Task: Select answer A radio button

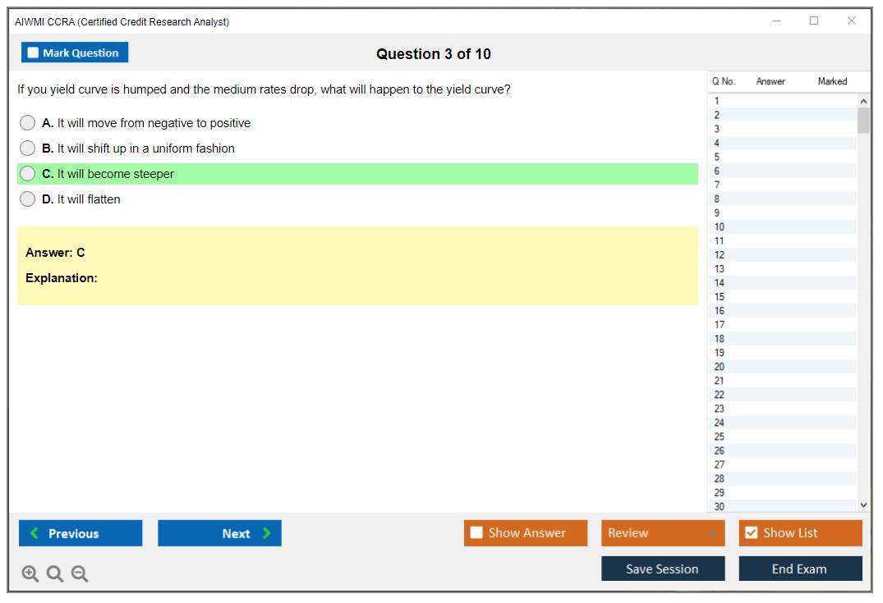Action: pos(28,123)
